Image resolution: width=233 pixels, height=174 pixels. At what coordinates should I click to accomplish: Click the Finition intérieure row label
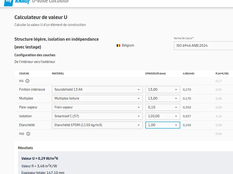click(32, 90)
